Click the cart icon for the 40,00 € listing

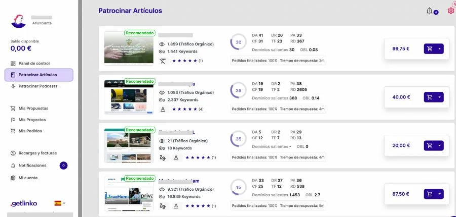[x=430, y=97]
